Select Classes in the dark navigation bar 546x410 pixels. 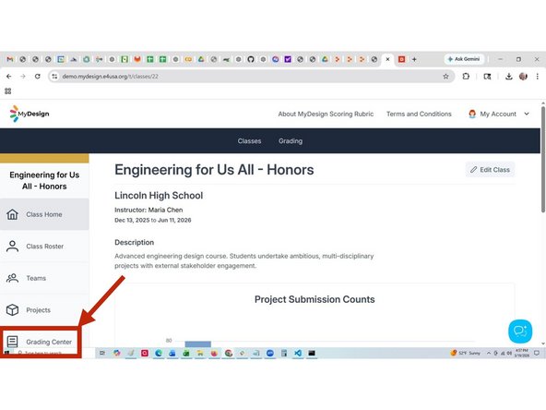point(249,141)
